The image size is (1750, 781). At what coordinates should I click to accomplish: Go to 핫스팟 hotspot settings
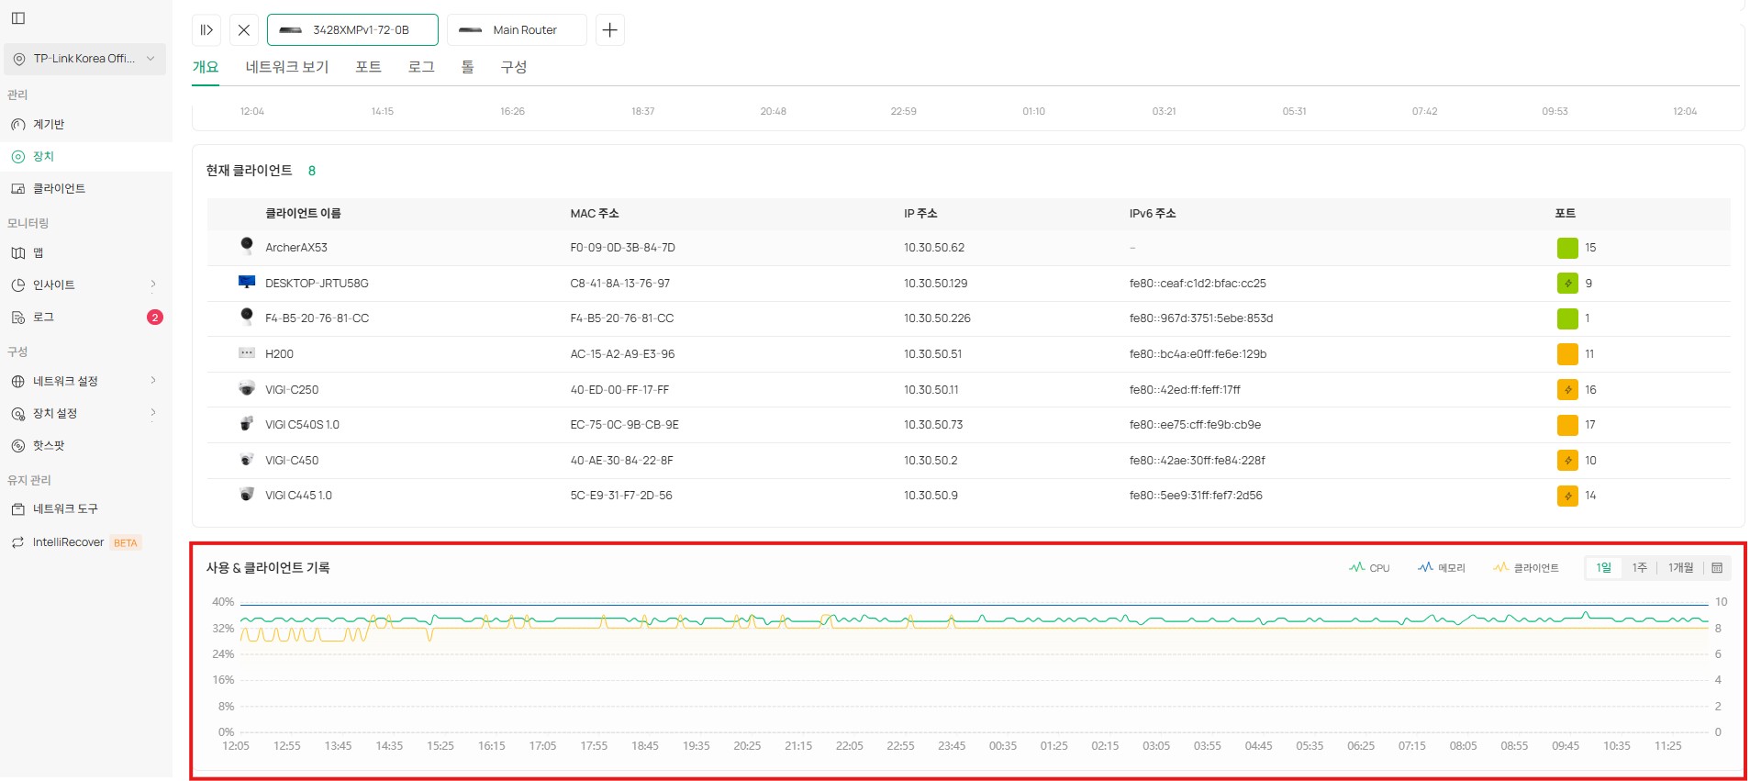coord(49,446)
